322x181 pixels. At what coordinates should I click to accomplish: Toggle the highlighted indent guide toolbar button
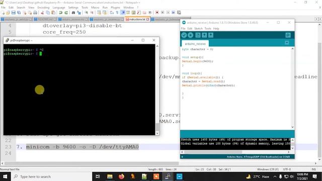(123, 13)
